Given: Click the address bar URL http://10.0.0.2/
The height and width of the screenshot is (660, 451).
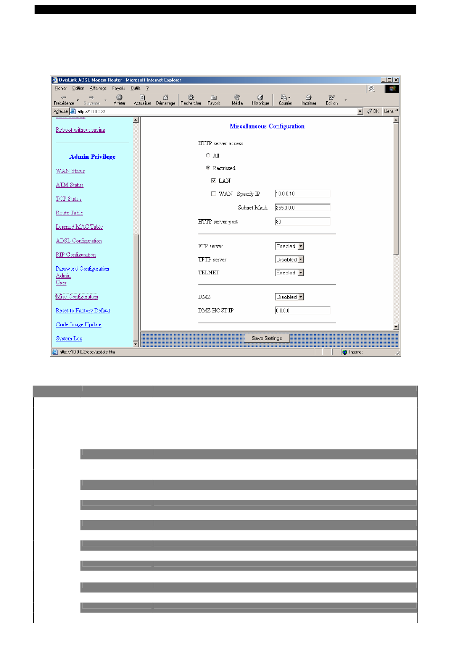Looking at the screenshot, I should coord(91,111).
